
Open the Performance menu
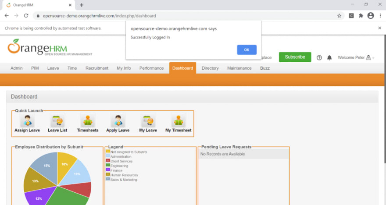tap(151, 68)
